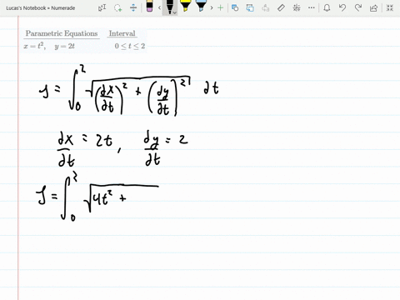Show next pens in gallery
400x300 pixels.
tap(212, 7)
